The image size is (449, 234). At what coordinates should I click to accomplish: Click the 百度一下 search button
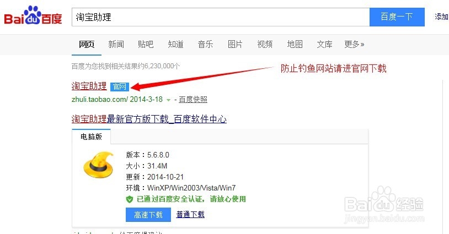397,17
